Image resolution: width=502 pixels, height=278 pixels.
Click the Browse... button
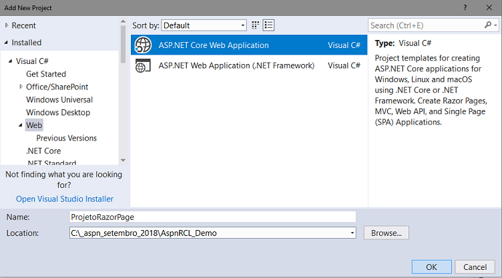[387, 233]
